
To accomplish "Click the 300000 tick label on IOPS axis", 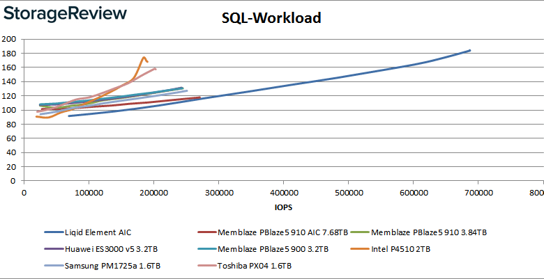I will click(x=218, y=193).
